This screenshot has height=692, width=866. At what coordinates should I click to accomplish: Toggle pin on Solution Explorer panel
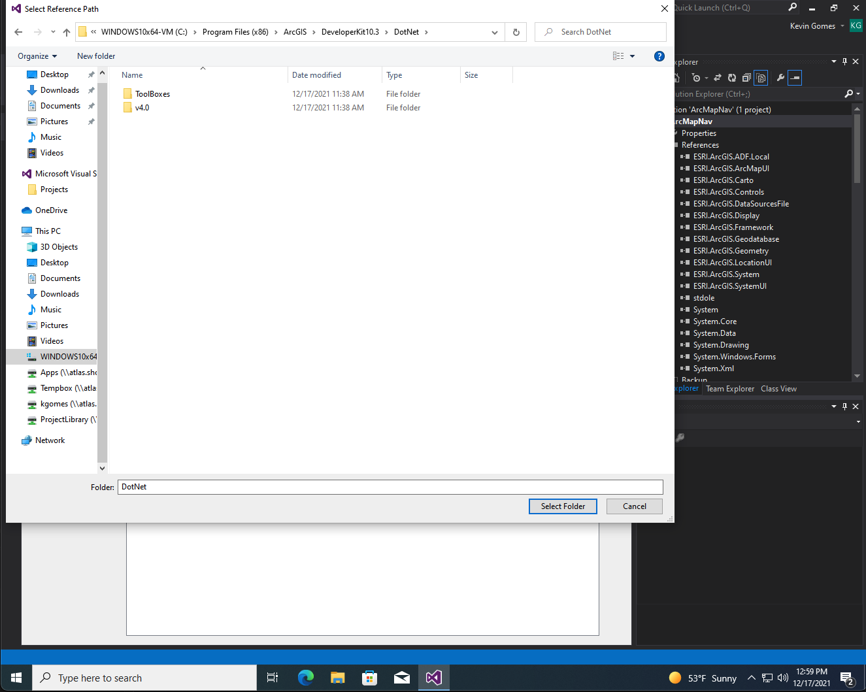(844, 61)
